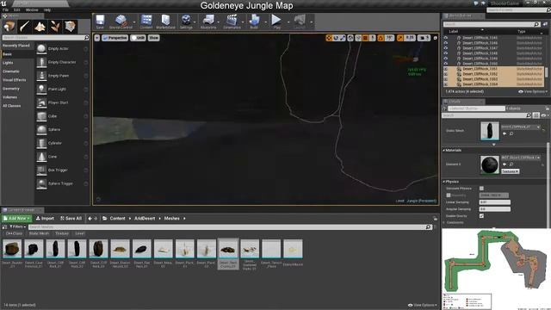Start Play in editor

276,22
